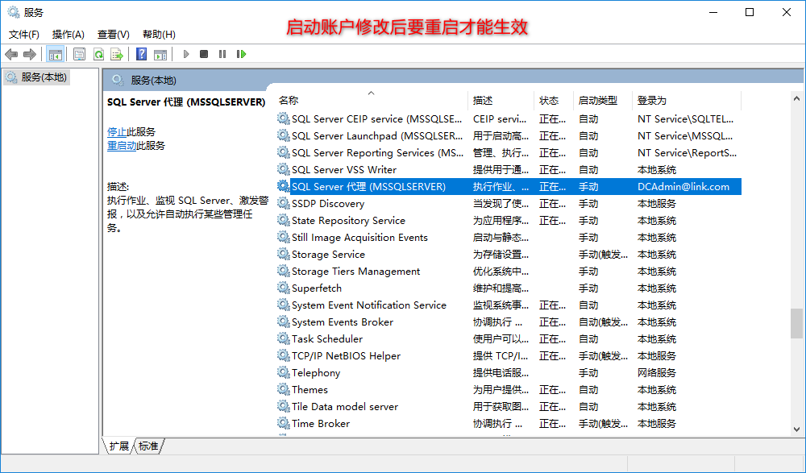Click gear icon of Storage Service row

point(283,254)
